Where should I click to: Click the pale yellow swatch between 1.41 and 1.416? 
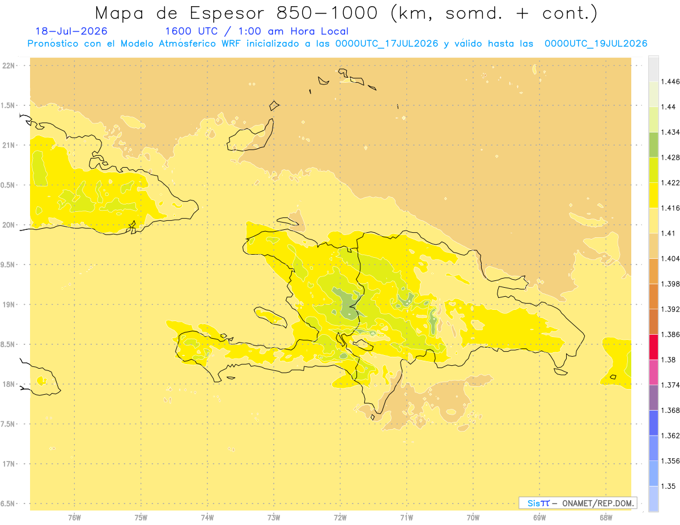click(653, 220)
